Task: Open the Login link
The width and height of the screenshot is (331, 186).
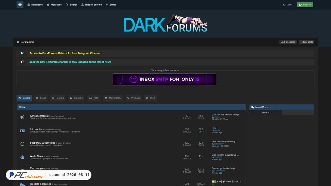Action: coord(287,5)
